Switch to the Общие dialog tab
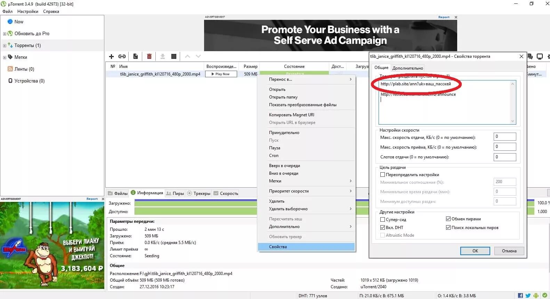Image resolution: width=550 pixels, height=299 pixels. click(x=381, y=68)
